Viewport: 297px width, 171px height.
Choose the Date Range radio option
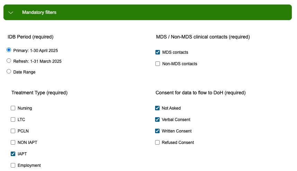click(9, 72)
